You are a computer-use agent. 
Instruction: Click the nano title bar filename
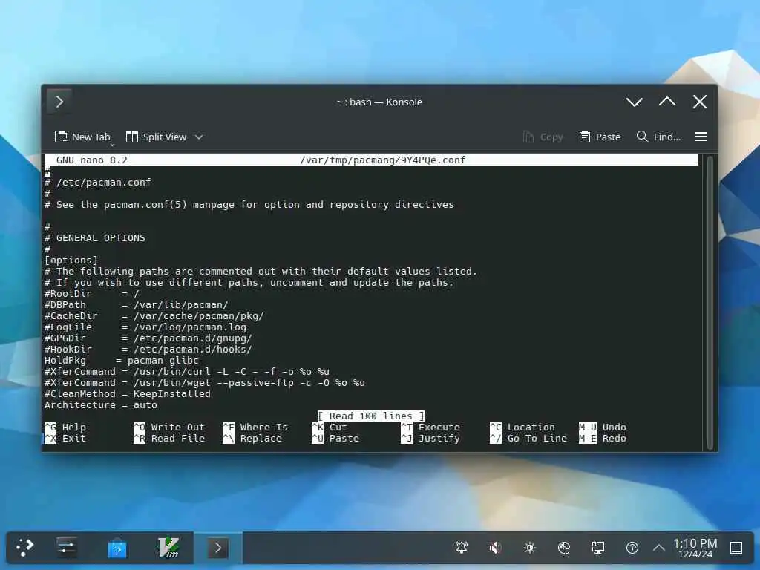point(382,160)
